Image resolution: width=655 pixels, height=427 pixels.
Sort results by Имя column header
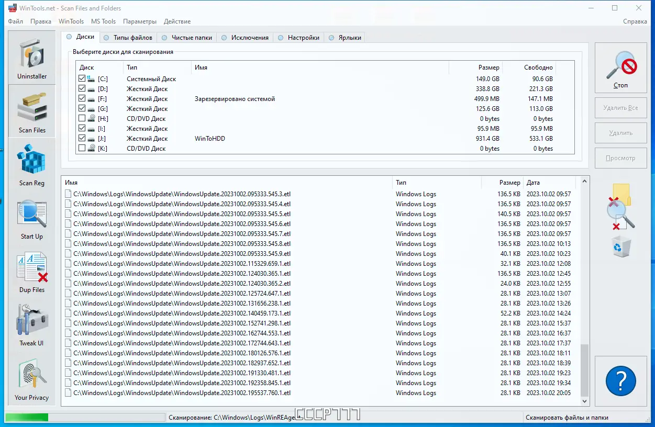coord(227,183)
